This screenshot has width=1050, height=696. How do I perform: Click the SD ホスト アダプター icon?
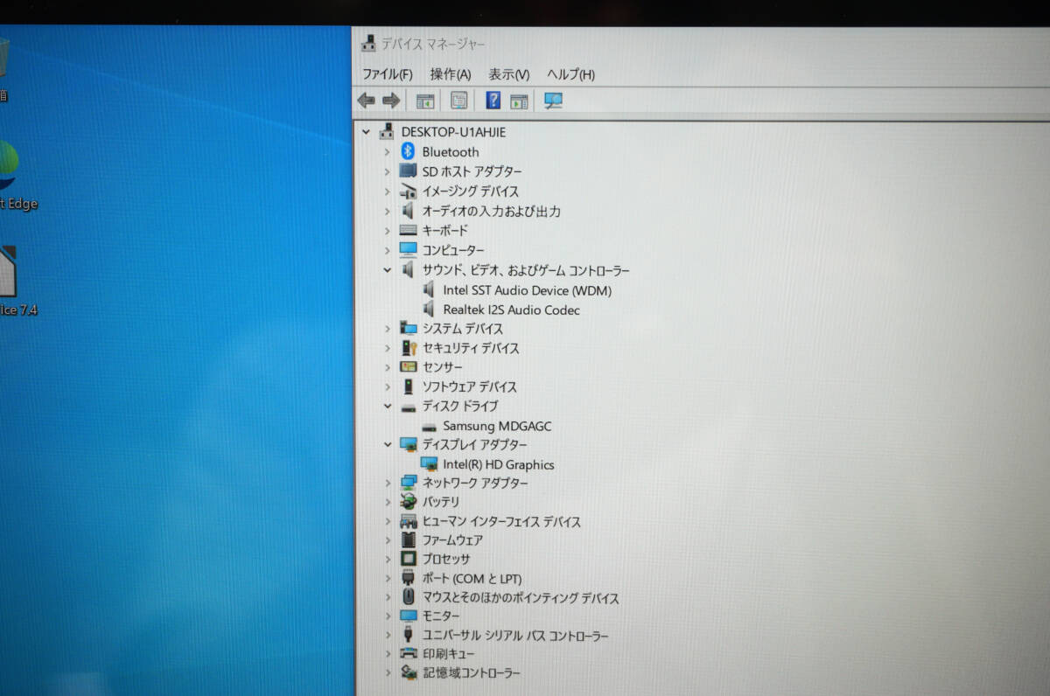coord(408,171)
